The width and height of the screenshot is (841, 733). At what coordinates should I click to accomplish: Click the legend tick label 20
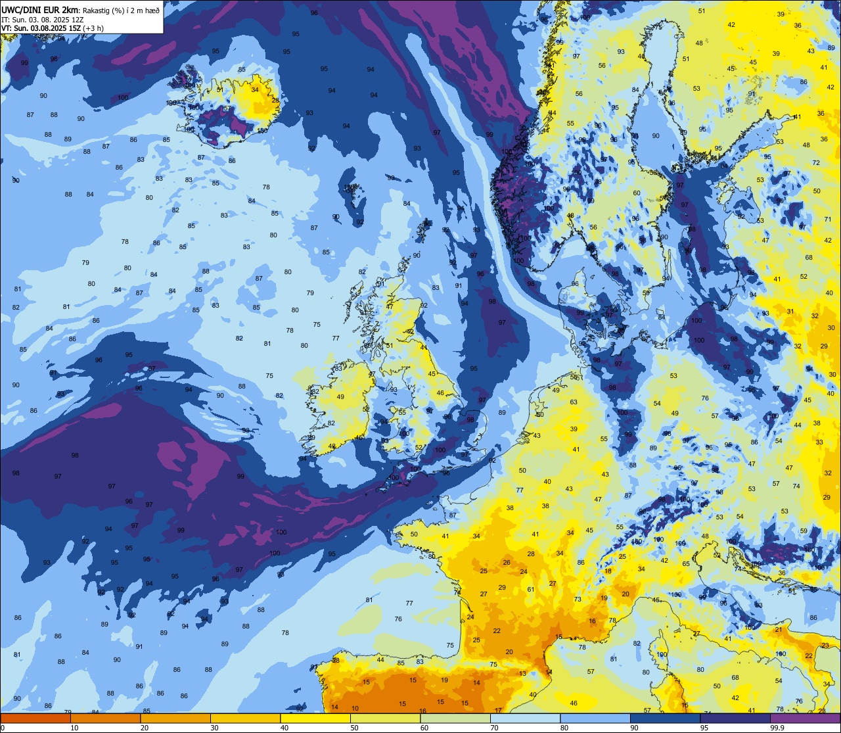[x=145, y=728]
